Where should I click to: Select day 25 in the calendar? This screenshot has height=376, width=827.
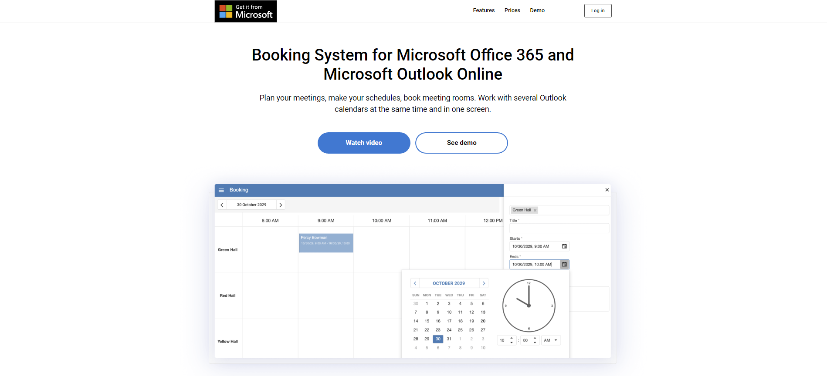[x=460, y=330]
